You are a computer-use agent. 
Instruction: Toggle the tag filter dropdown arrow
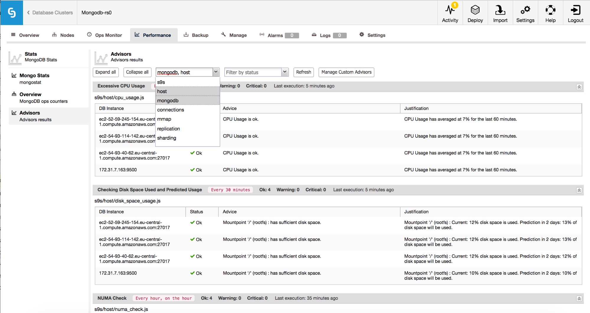216,72
